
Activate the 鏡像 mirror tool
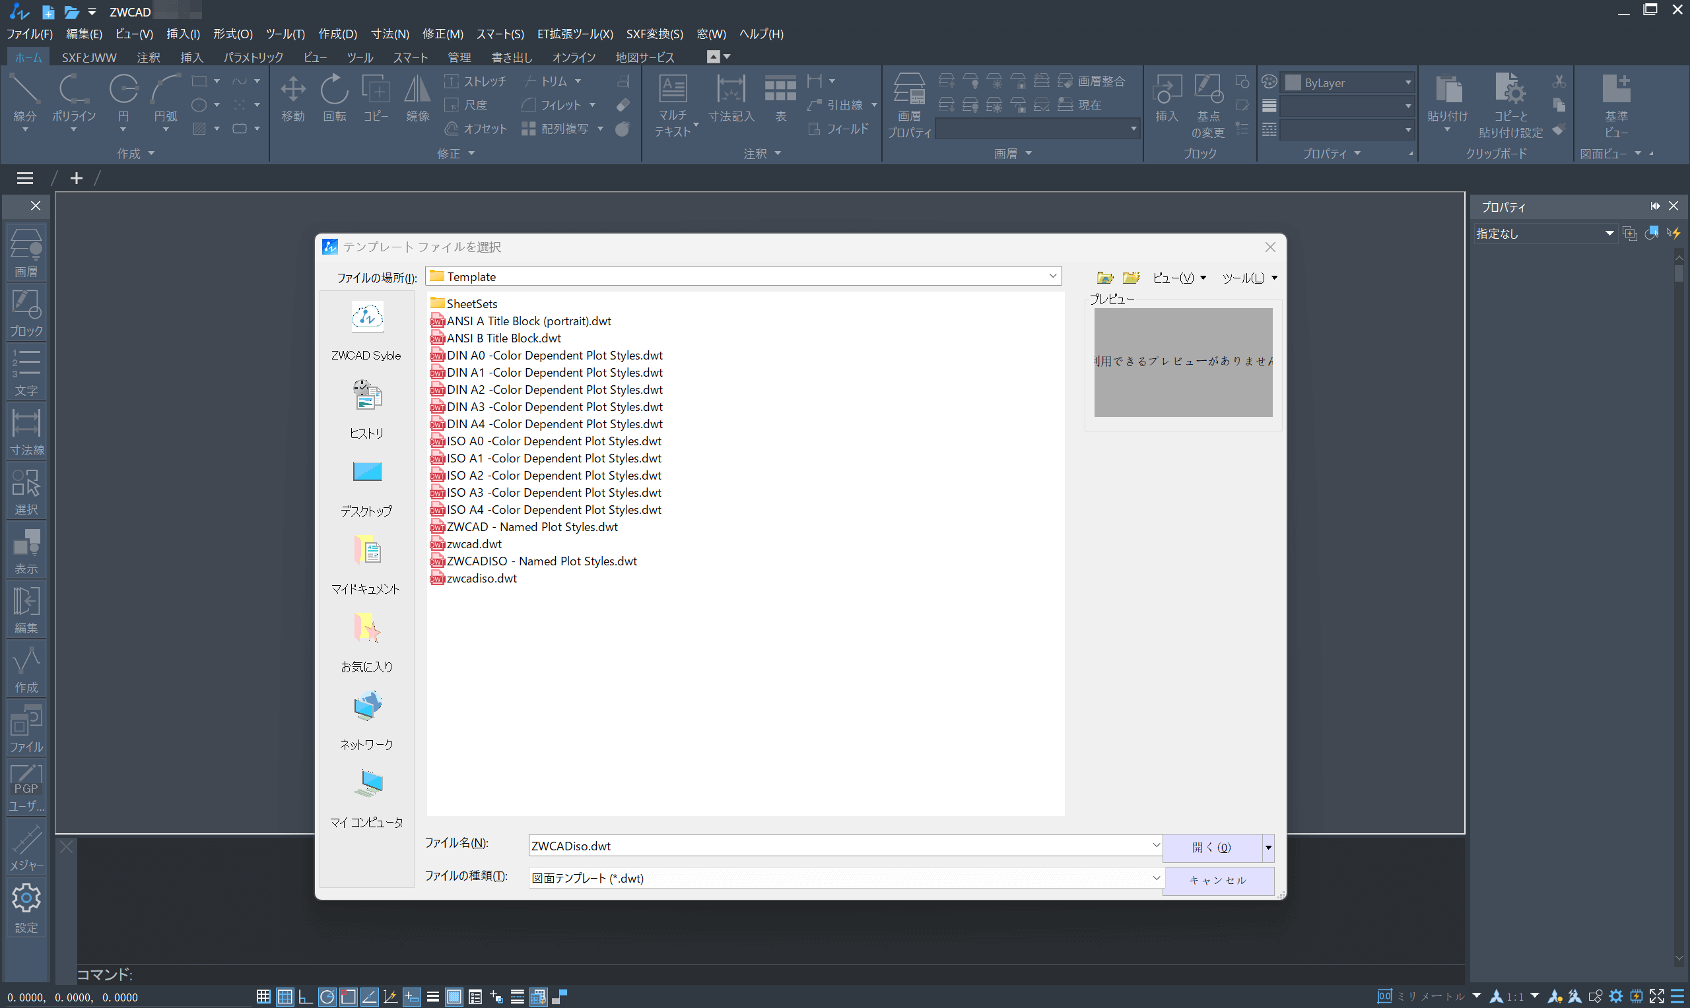[417, 98]
